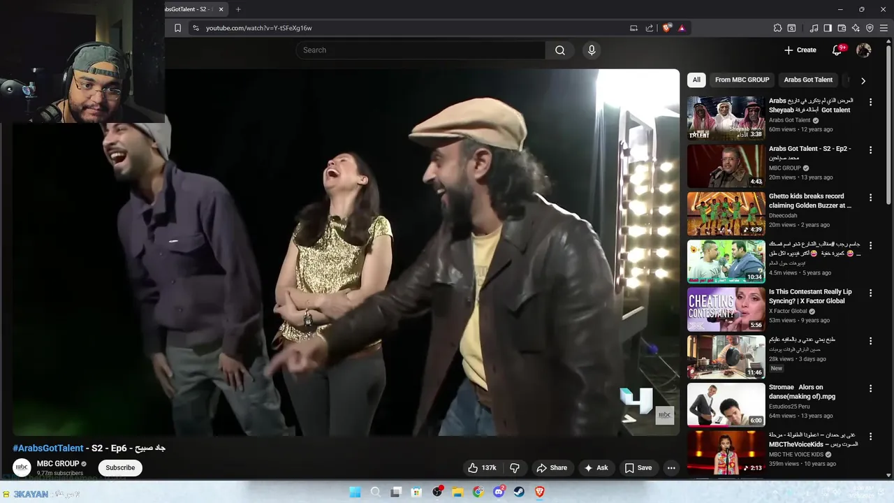The image size is (894, 503).
Task: Click the Share button below video
Action: (551, 468)
